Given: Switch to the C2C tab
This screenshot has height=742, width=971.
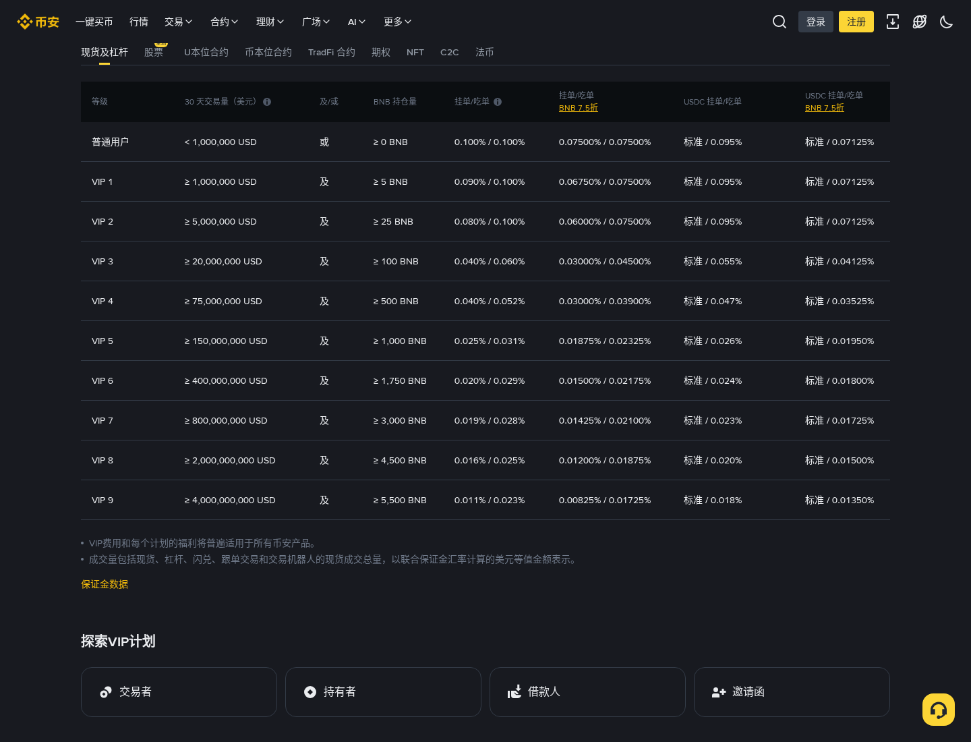Looking at the screenshot, I should tap(450, 52).
